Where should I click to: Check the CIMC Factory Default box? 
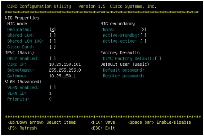pos(158,59)
